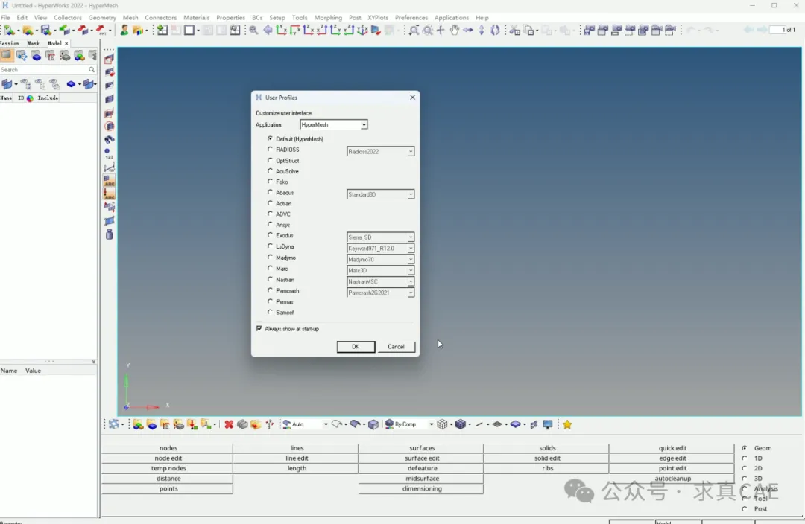Open the user profile person icon

point(124,31)
